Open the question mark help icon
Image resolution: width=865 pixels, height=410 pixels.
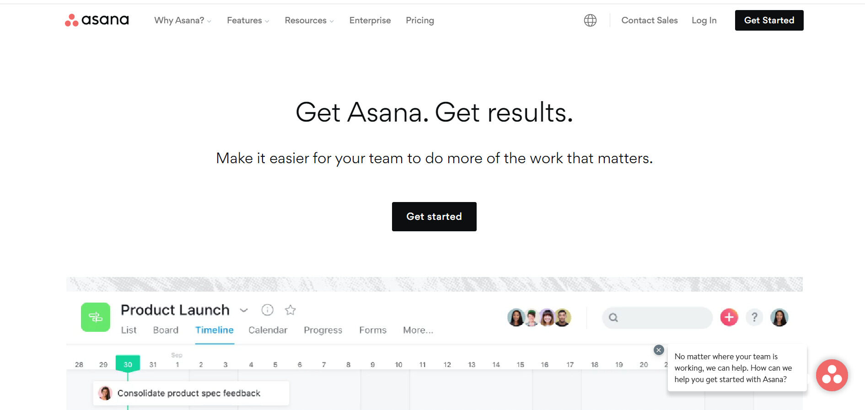tap(754, 317)
